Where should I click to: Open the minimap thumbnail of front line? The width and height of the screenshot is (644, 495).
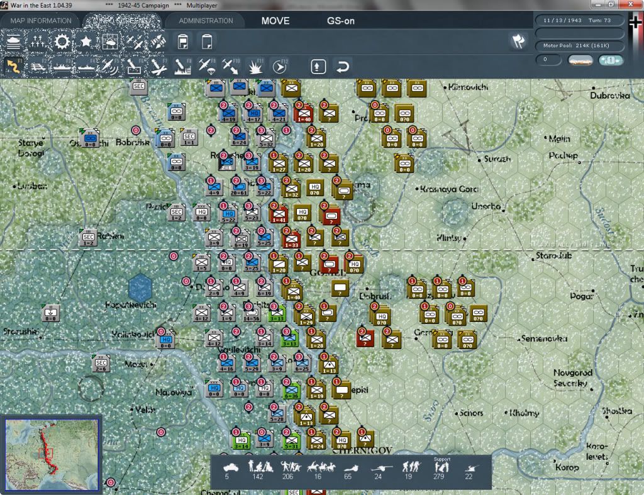[52, 455]
